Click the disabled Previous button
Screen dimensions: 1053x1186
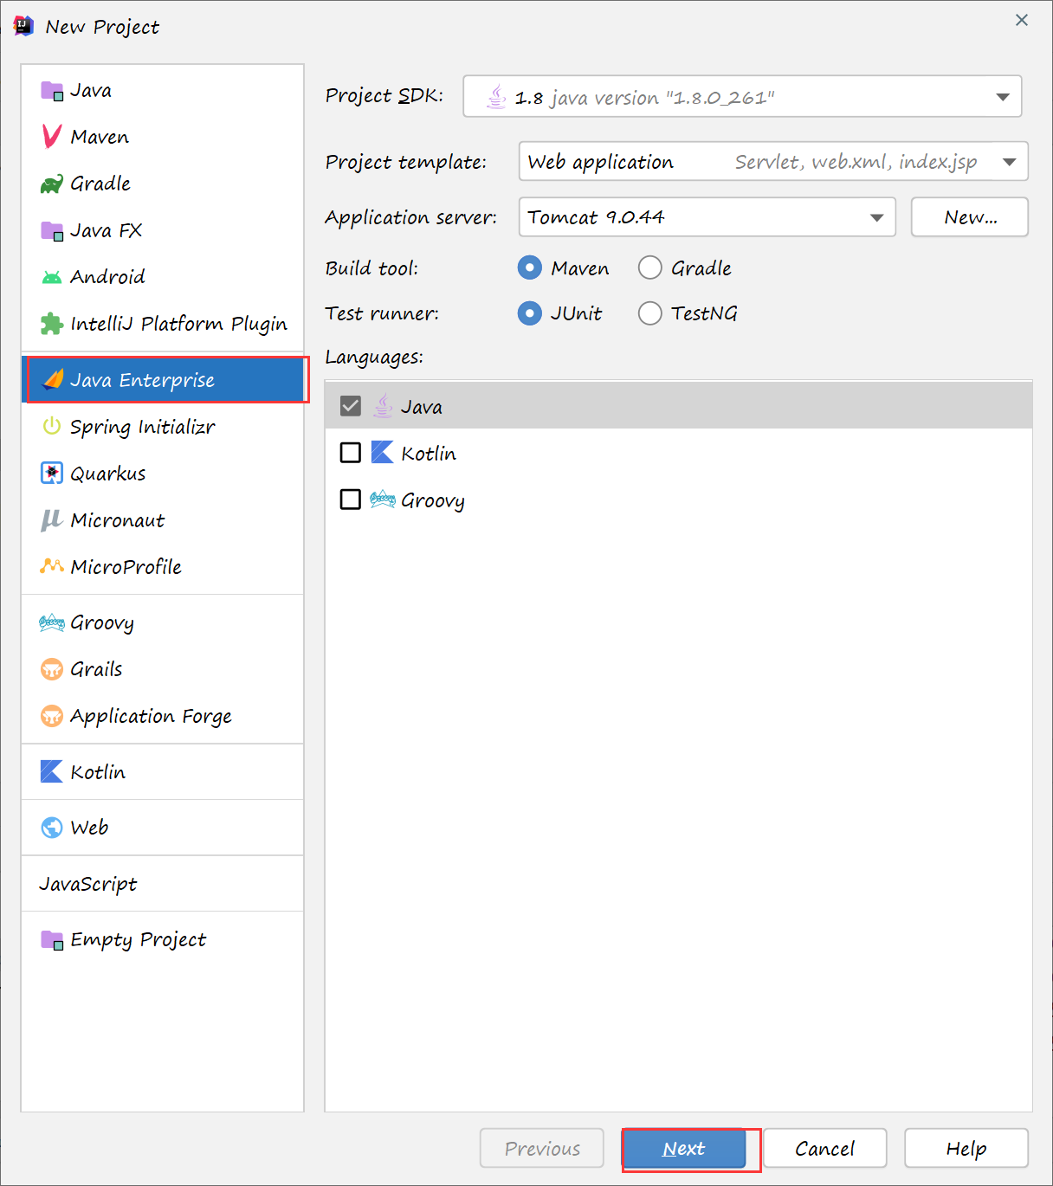pos(542,1149)
